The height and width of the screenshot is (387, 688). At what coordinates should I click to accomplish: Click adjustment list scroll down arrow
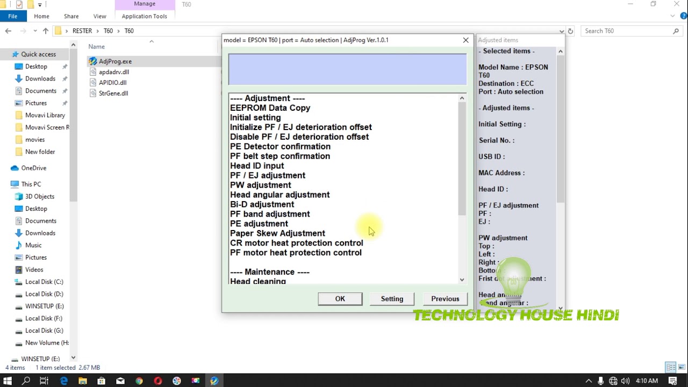462,280
